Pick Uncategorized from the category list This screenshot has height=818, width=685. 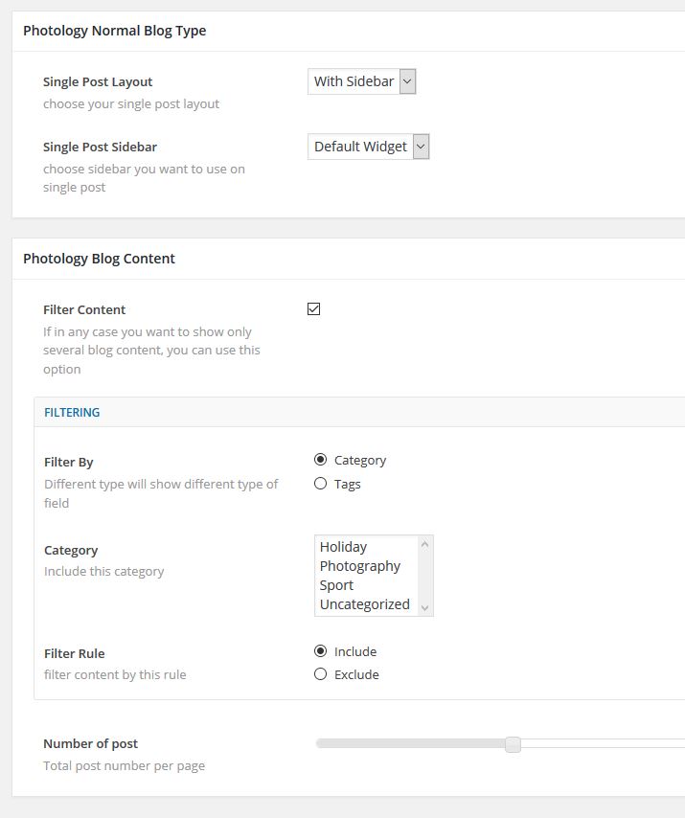click(365, 604)
